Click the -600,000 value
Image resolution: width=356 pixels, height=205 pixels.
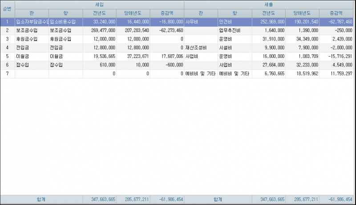(x=174, y=65)
